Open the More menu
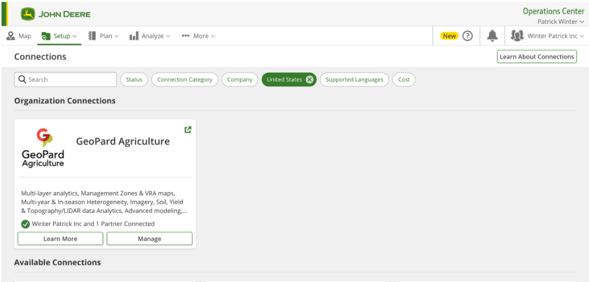The height and width of the screenshot is (282, 589). pyautogui.click(x=198, y=36)
